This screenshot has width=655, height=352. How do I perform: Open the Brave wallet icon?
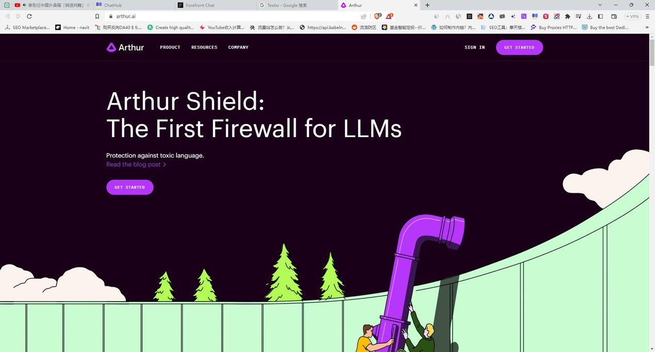coord(614,16)
